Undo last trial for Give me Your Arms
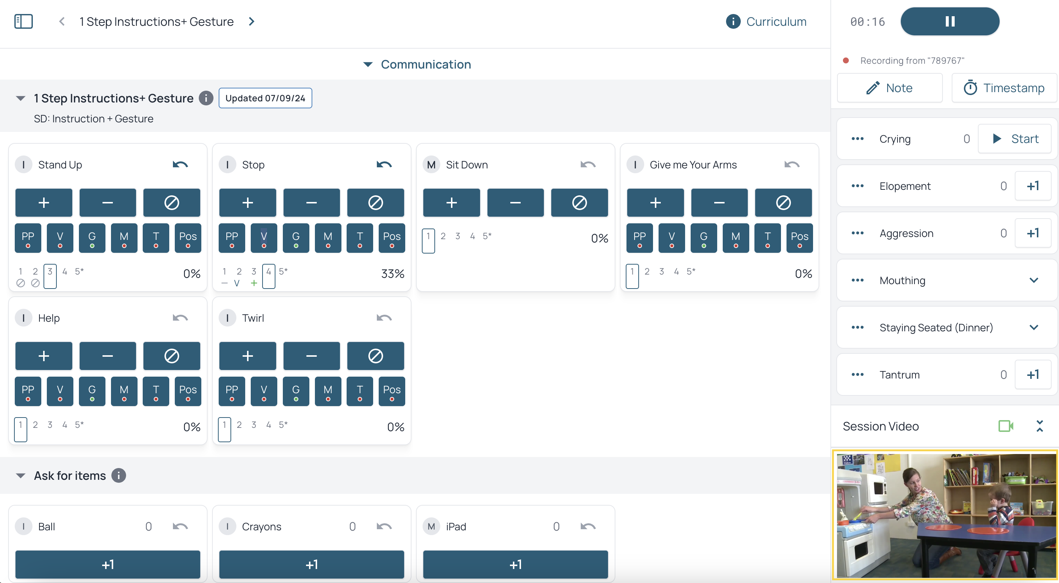 pyautogui.click(x=792, y=165)
